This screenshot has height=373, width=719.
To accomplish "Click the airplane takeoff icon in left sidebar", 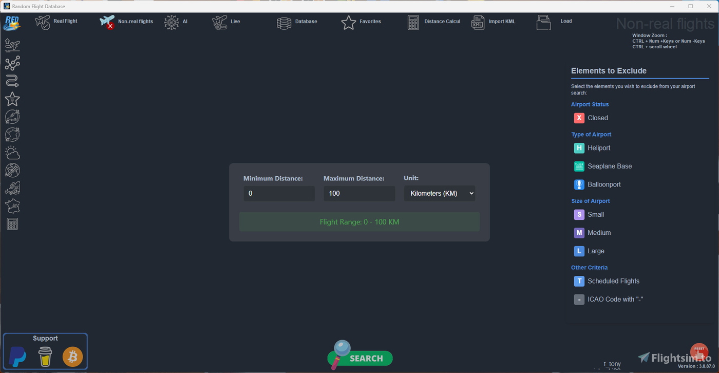I will tap(12, 45).
